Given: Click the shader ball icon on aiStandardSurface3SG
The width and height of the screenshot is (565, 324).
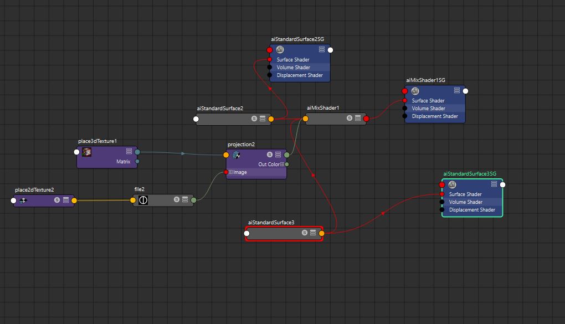Looking at the screenshot, I should tap(452, 184).
